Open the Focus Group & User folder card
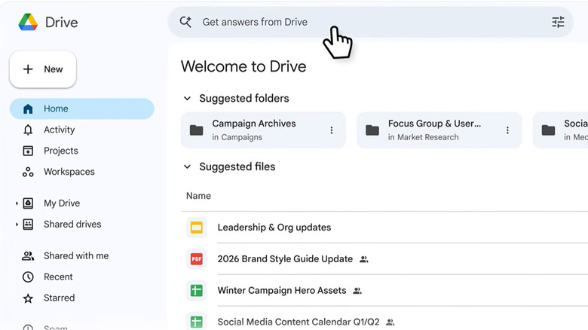This screenshot has height=330, width=588. (439, 130)
